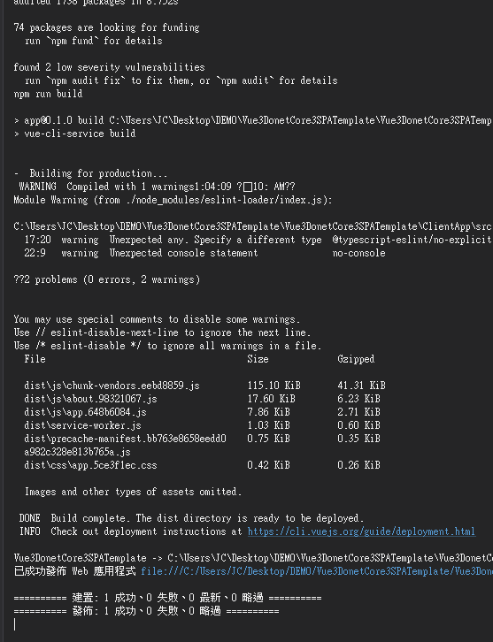493x642 pixels.
Task: Click the 'Building for production...' line
Action: tap(90, 173)
